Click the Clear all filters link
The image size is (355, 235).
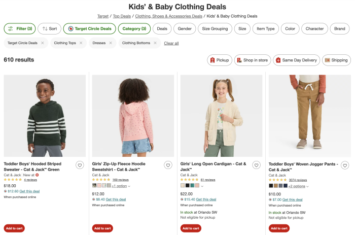pyautogui.click(x=171, y=43)
